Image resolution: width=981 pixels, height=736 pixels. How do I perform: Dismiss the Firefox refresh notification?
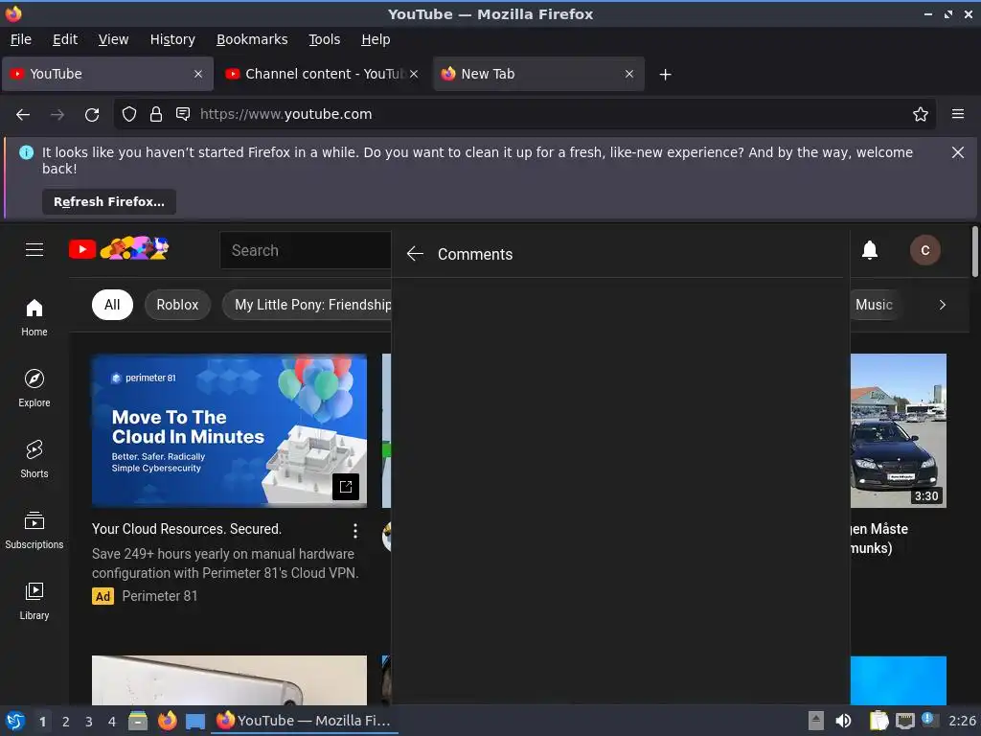tap(958, 152)
